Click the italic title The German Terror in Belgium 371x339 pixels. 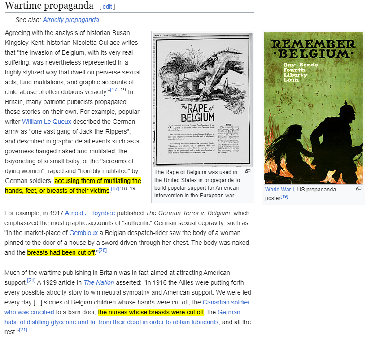[188, 213]
